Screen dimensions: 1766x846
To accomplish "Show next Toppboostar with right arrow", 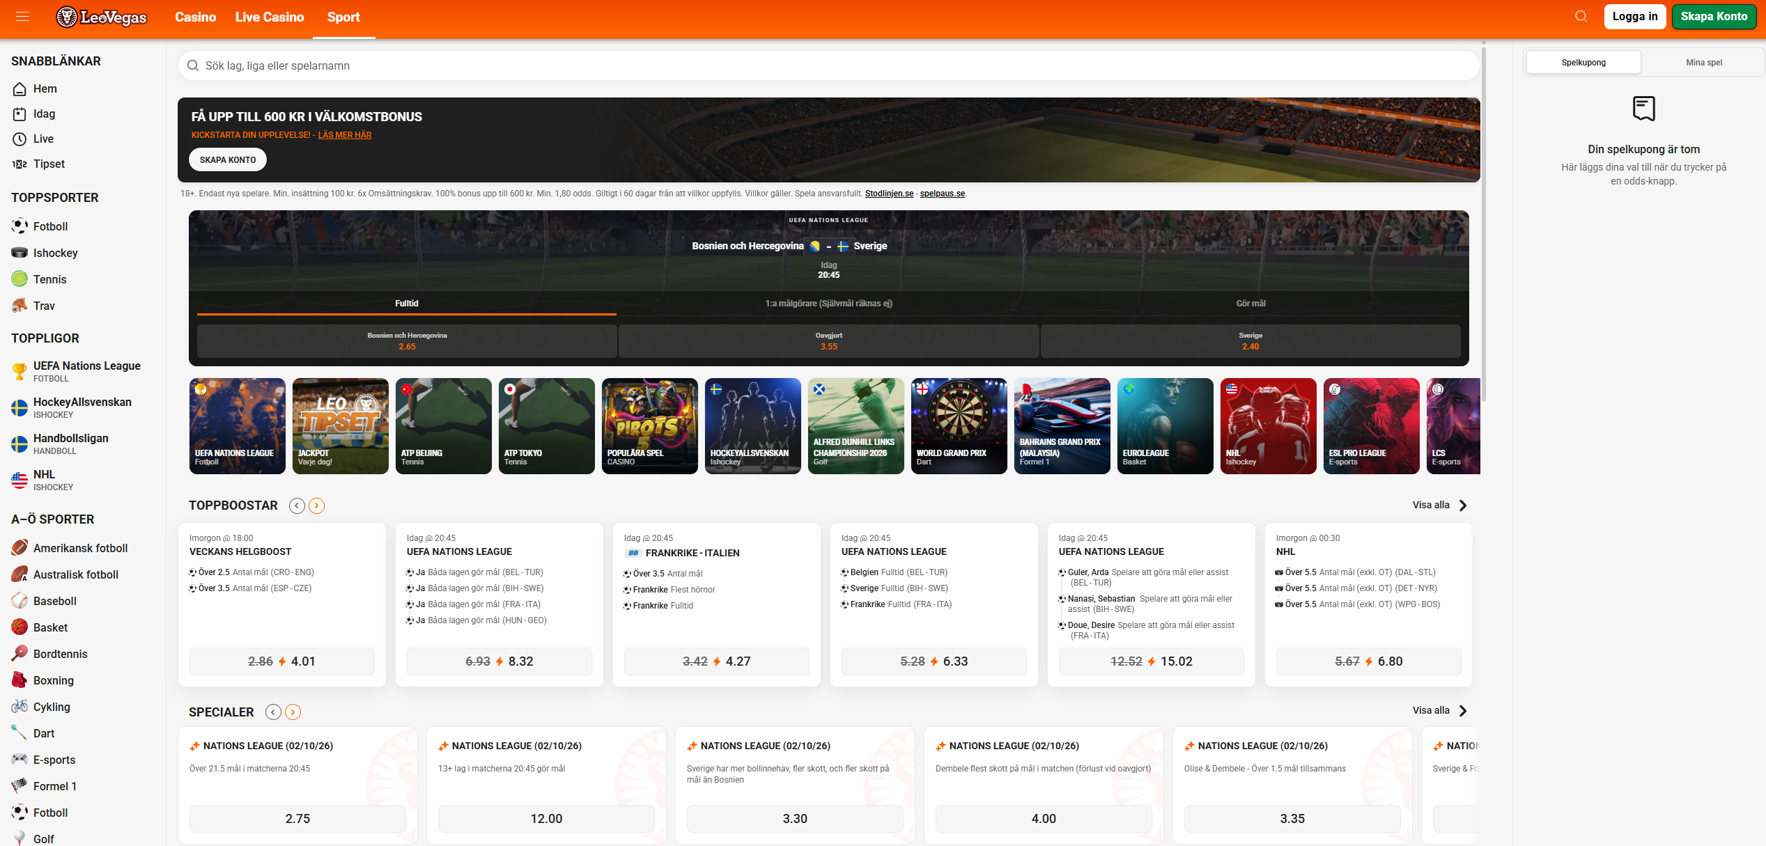I will coord(316,506).
